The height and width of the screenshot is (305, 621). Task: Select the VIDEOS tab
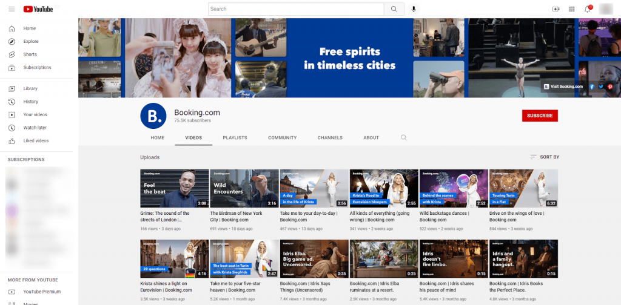click(193, 138)
